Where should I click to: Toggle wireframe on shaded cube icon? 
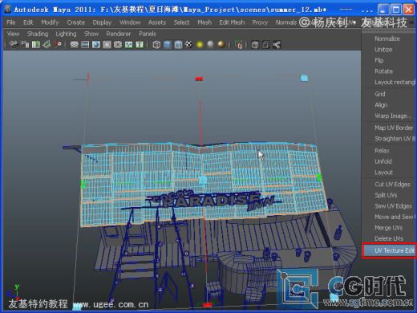click(x=178, y=44)
